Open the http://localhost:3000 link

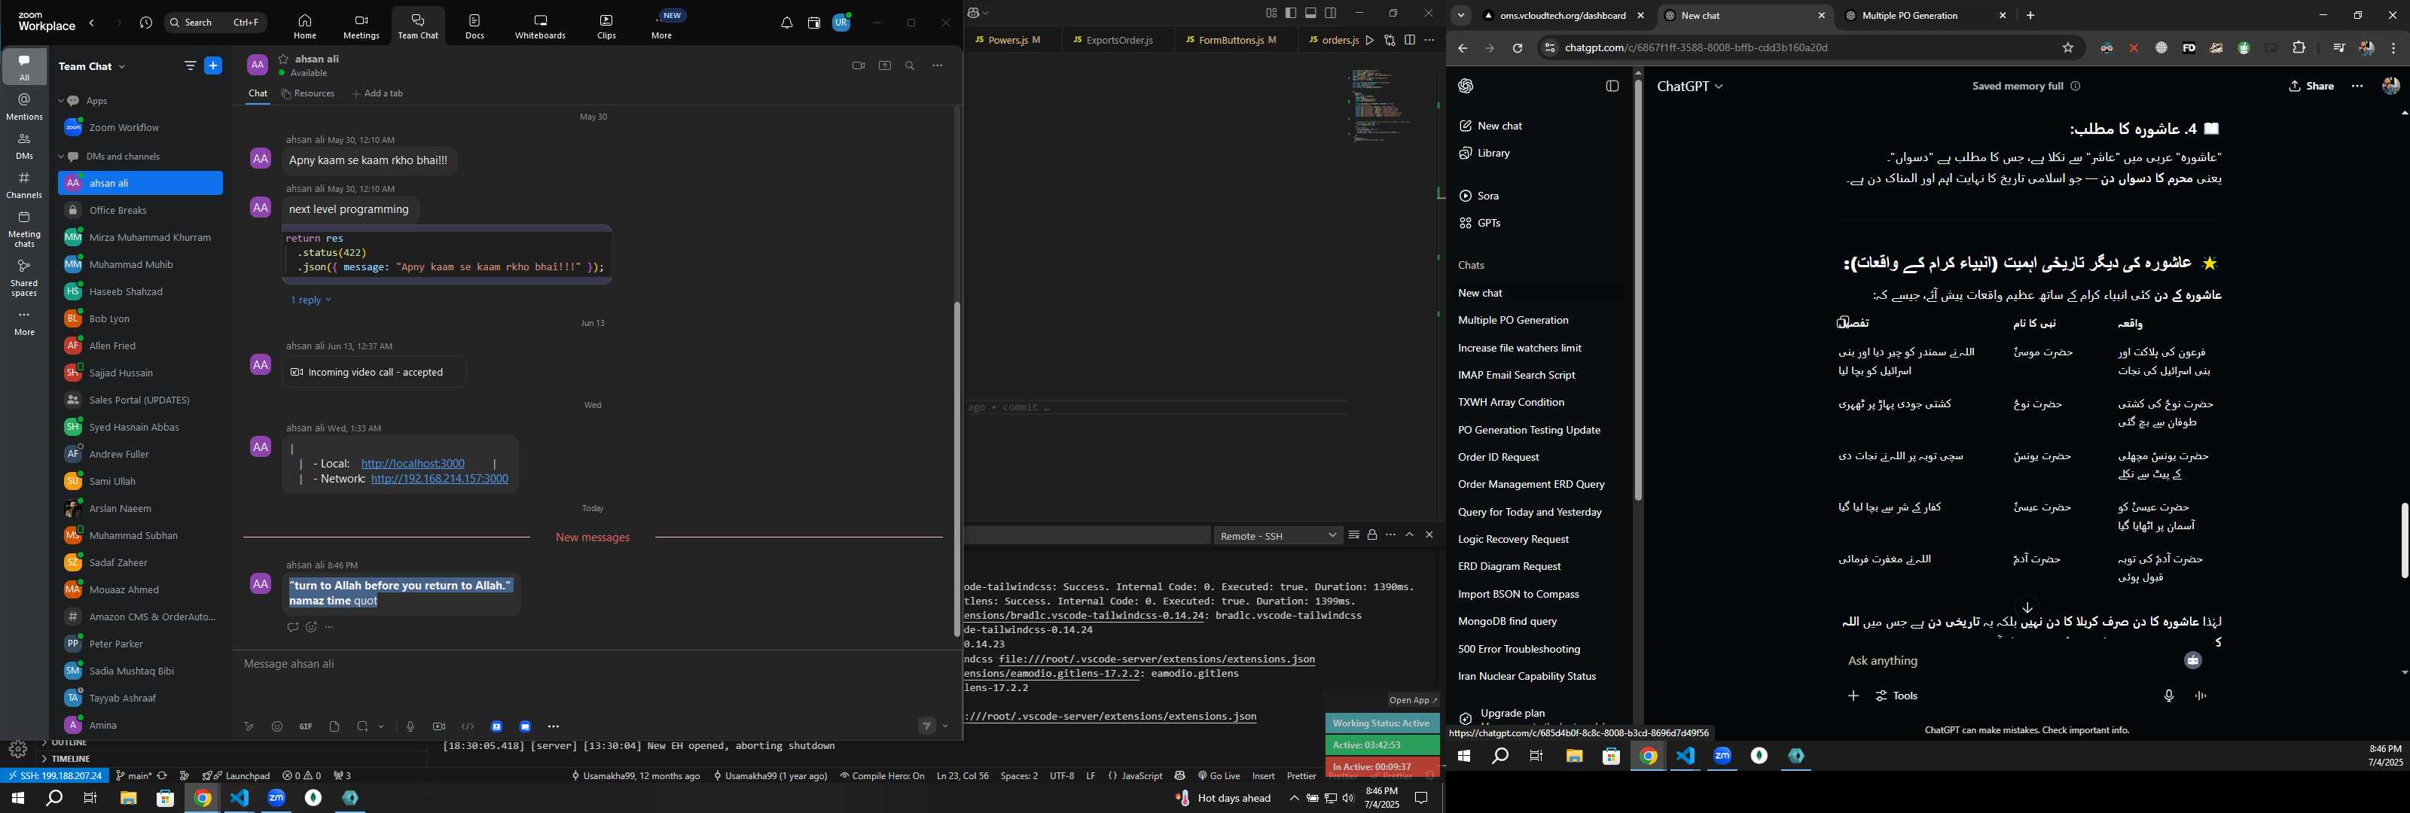tap(413, 464)
